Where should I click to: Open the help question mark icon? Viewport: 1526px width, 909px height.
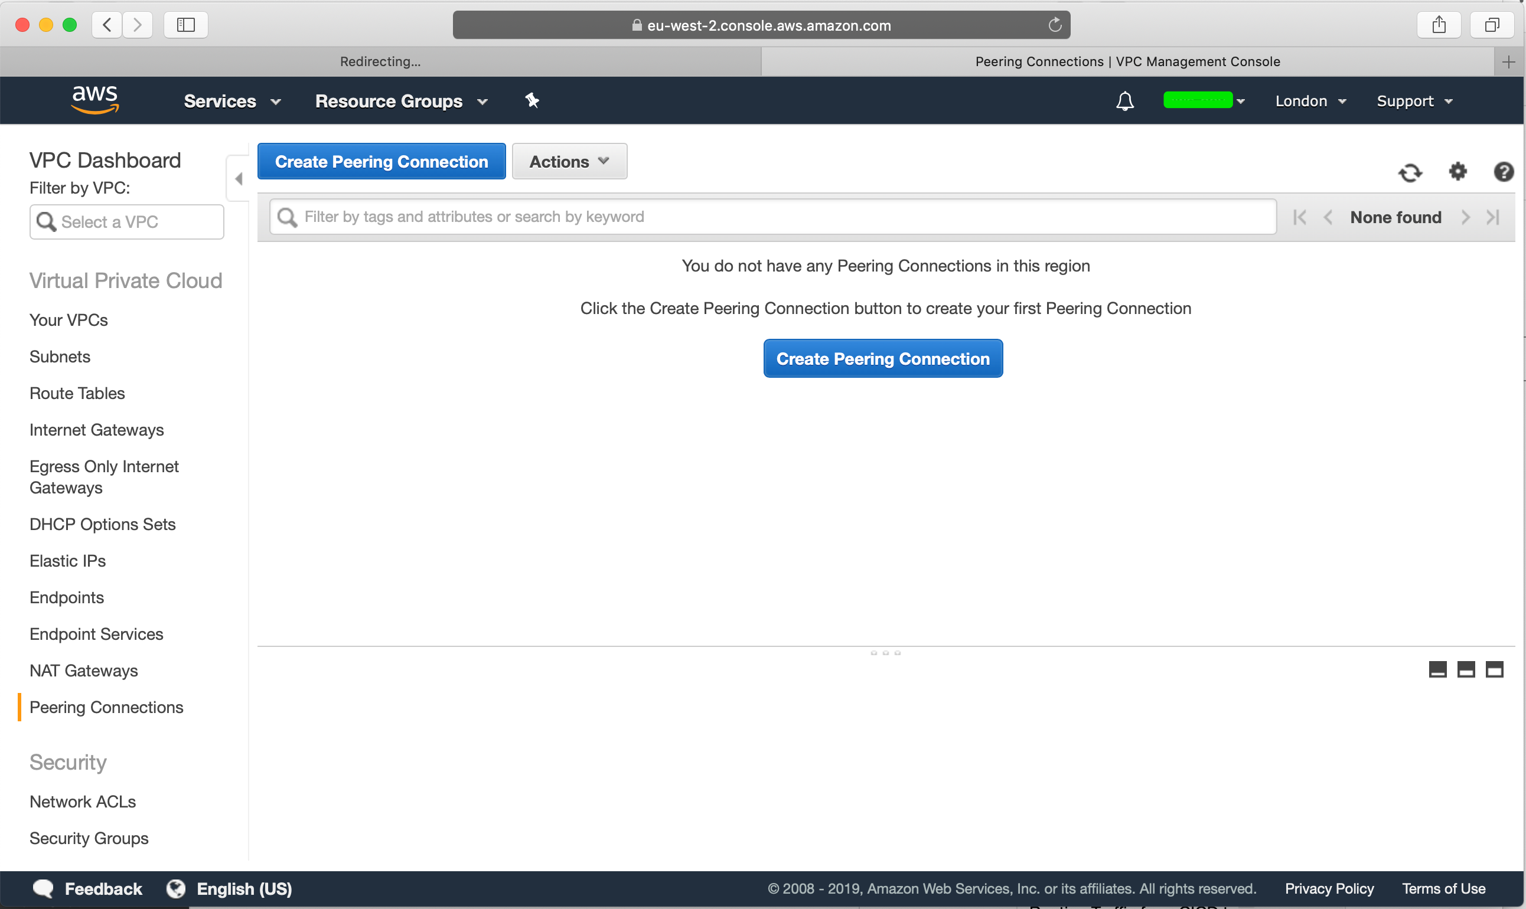click(1504, 172)
